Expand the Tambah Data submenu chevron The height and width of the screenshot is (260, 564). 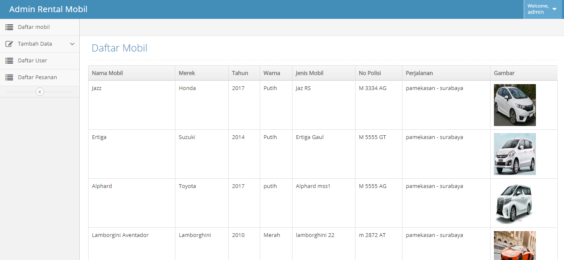tap(72, 44)
